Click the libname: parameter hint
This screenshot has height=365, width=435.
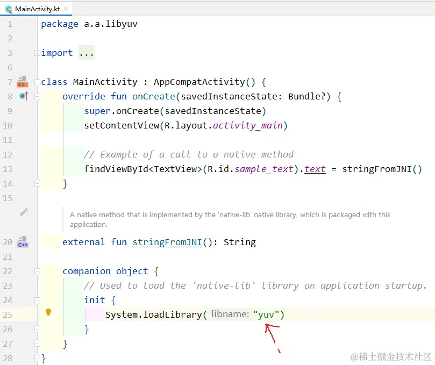[230, 314]
